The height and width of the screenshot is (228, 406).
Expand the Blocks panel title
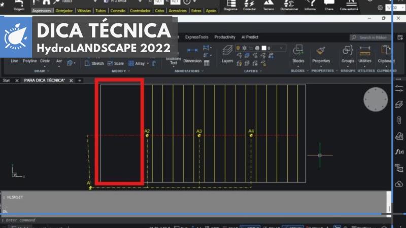coord(299,71)
